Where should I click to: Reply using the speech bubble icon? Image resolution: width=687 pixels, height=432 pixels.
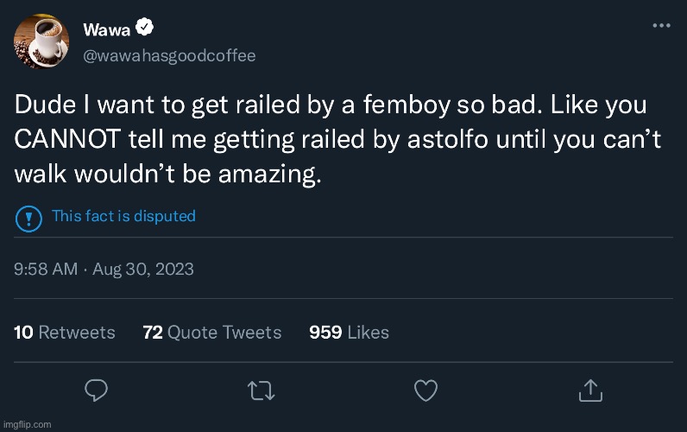pos(95,391)
